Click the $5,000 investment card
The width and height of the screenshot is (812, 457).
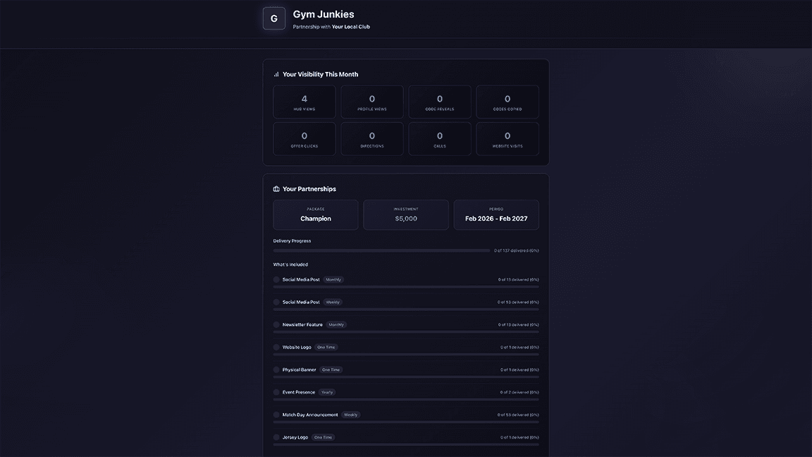pos(406,215)
